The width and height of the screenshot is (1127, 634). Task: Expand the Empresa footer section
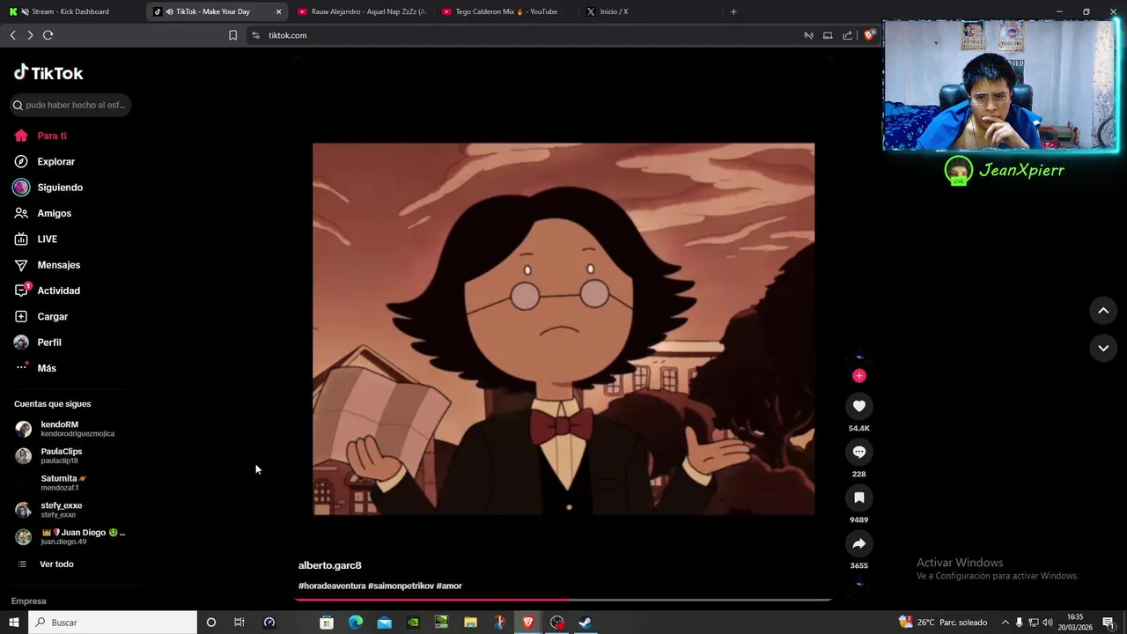pyautogui.click(x=29, y=601)
